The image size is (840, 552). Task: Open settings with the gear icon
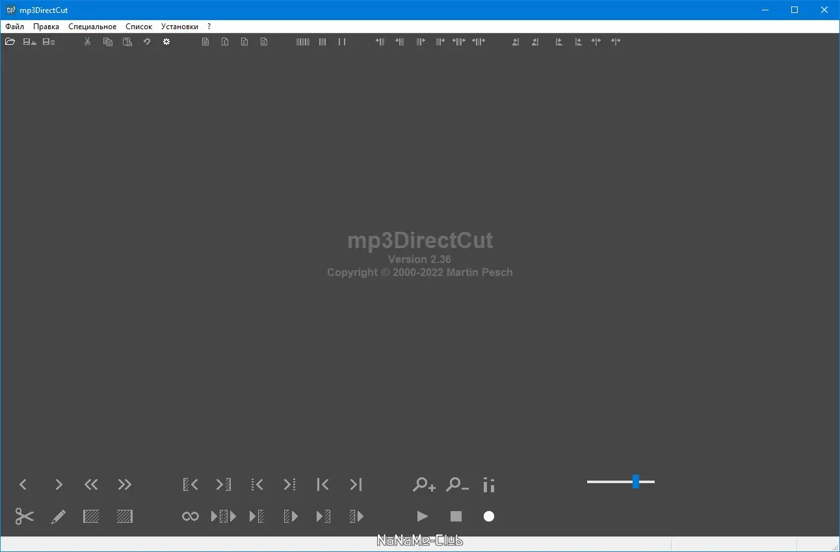click(x=166, y=42)
